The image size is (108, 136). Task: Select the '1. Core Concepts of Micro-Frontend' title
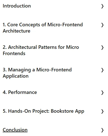(x=43, y=25)
